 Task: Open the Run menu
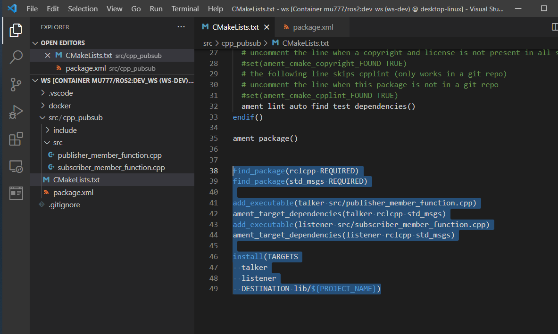(156, 8)
